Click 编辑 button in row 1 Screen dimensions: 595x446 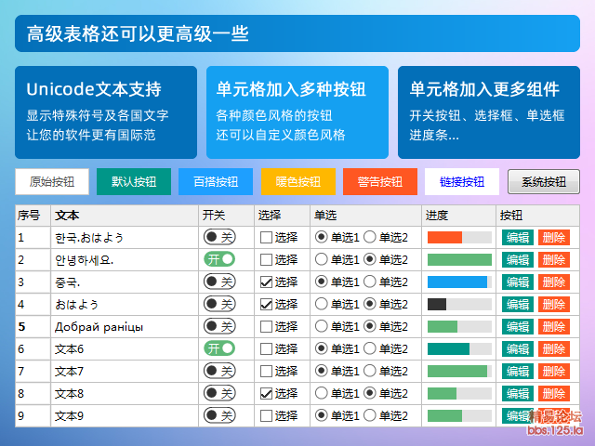[518, 238]
